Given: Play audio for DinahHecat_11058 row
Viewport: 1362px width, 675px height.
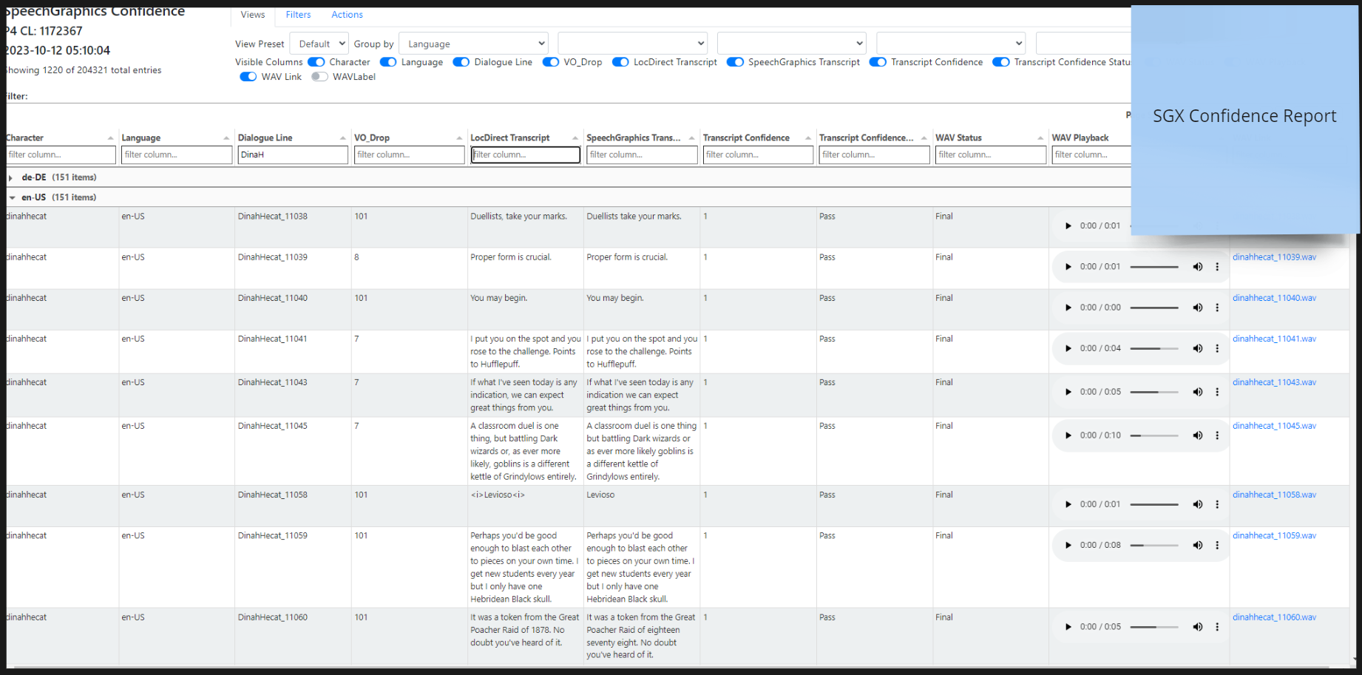Looking at the screenshot, I should click(x=1068, y=504).
